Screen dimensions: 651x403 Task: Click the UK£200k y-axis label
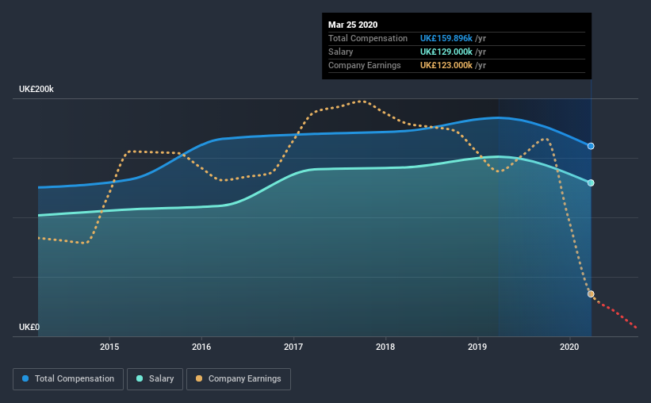(36, 90)
